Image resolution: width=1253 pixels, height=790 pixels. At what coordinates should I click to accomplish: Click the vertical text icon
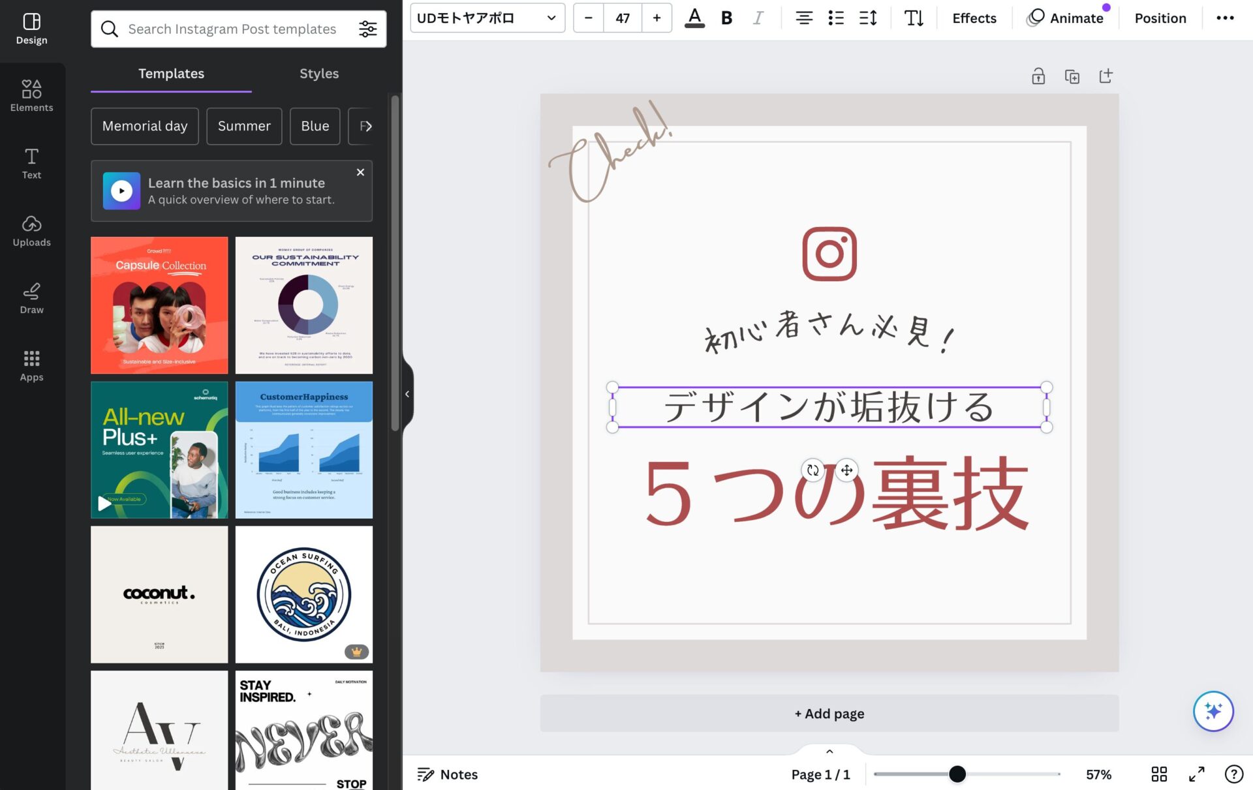(x=913, y=18)
